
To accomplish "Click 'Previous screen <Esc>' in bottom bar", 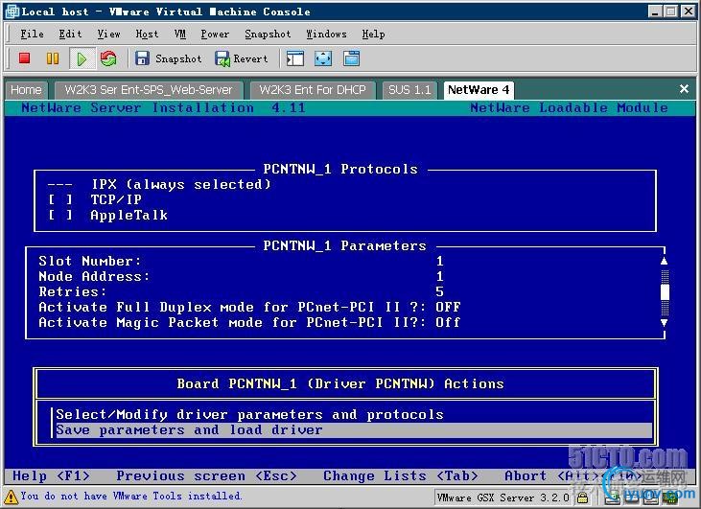I will click(x=206, y=475).
